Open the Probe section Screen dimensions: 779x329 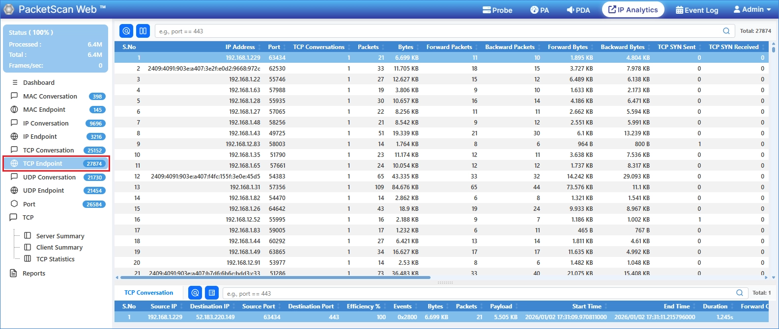[x=497, y=10]
